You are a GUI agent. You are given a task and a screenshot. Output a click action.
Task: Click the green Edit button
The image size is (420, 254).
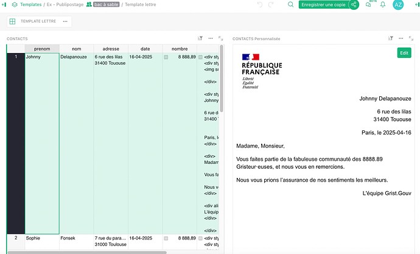(404, 53)
